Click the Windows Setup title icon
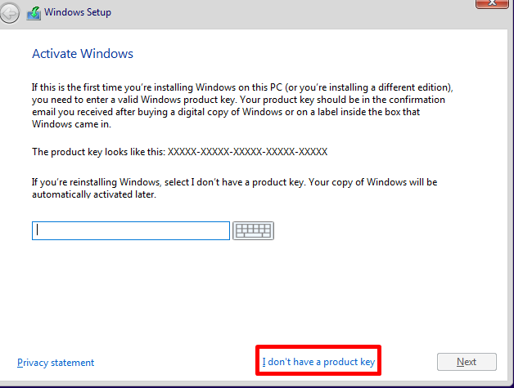Screen dimensions: 514x388 pos(34,13)
